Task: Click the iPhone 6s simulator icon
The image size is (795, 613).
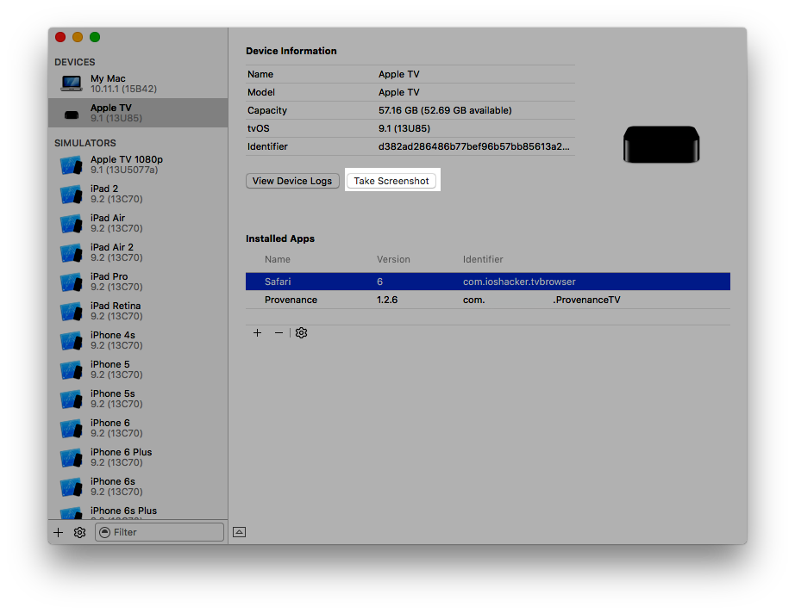Action: click(x=72, y=488)
